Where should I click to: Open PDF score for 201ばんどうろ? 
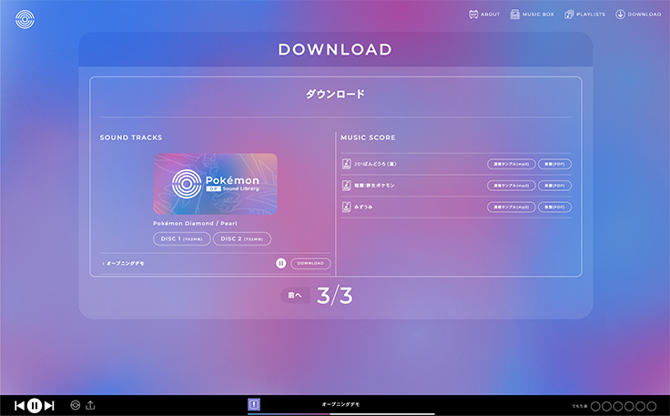554,164
